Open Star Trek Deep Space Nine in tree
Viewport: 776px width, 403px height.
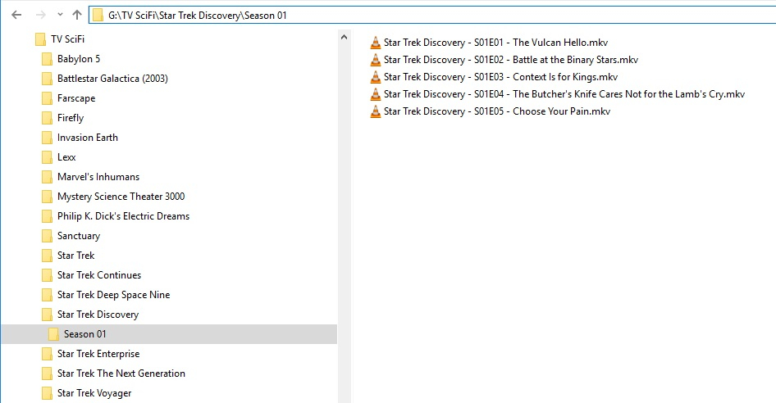[x=113, y=295]
